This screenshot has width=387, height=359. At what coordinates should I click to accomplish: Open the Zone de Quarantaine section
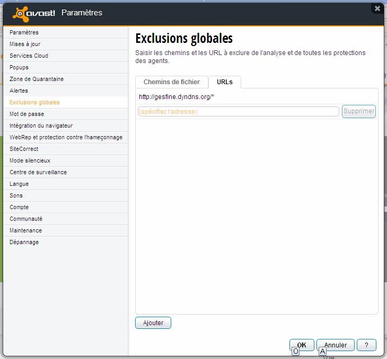pos(37,79)
